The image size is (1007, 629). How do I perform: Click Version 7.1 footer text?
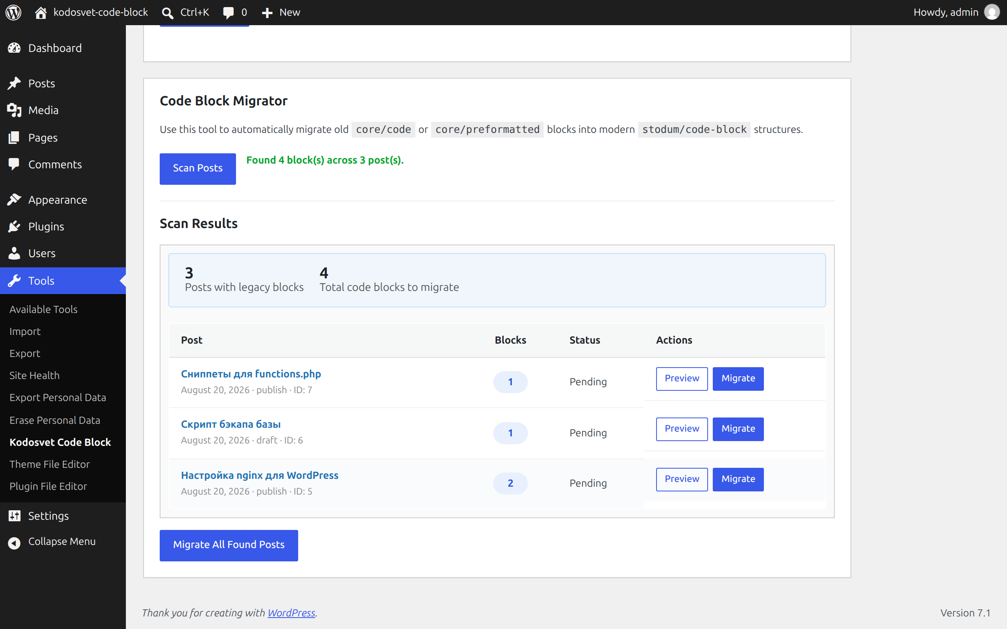pos(965,612)
